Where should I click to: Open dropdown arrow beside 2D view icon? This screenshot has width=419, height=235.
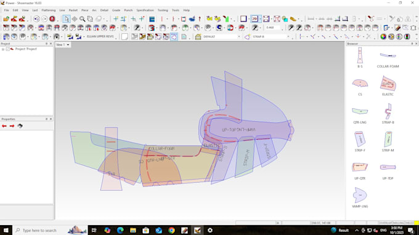tap(260, 19)
